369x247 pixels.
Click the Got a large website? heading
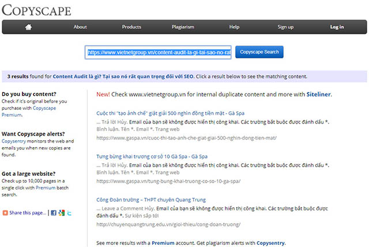(x=28, y=173)
